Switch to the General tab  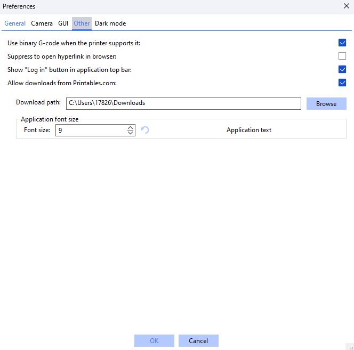[15, 23]
